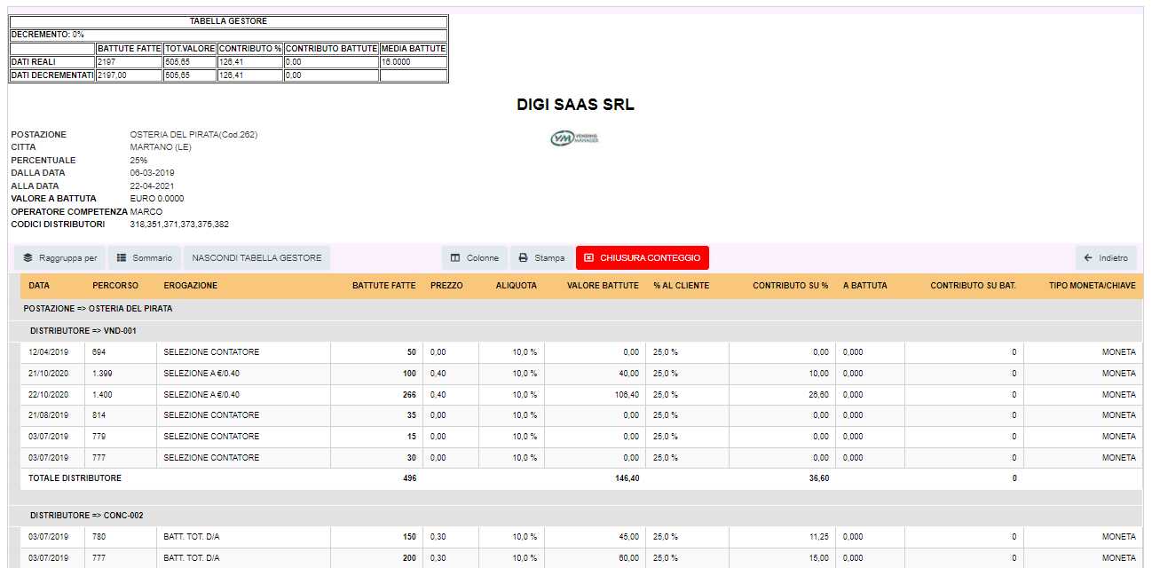Click BATT. TOT. D/A row with 150
The width and height of the screenshot is (1152, 568).
tap(581, 537)
